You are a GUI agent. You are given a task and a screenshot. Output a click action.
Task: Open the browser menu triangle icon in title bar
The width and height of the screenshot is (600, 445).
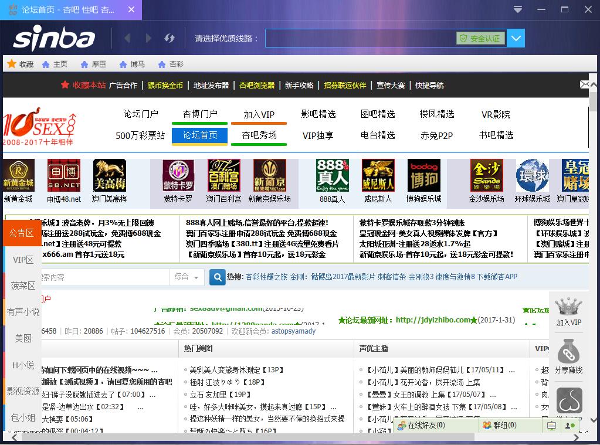click(518, 9)
